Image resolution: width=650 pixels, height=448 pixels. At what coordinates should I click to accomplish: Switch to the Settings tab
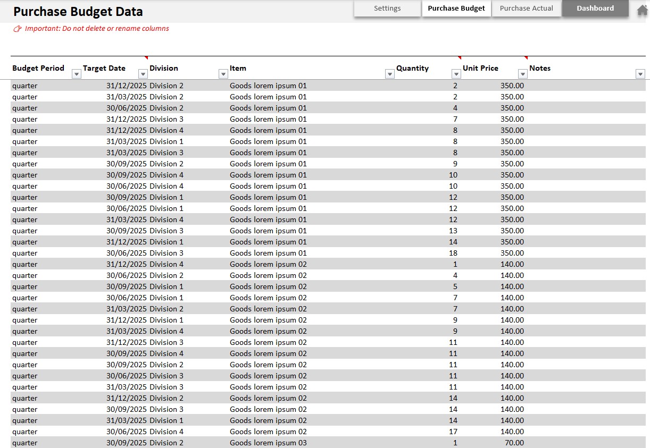point(387,9)
